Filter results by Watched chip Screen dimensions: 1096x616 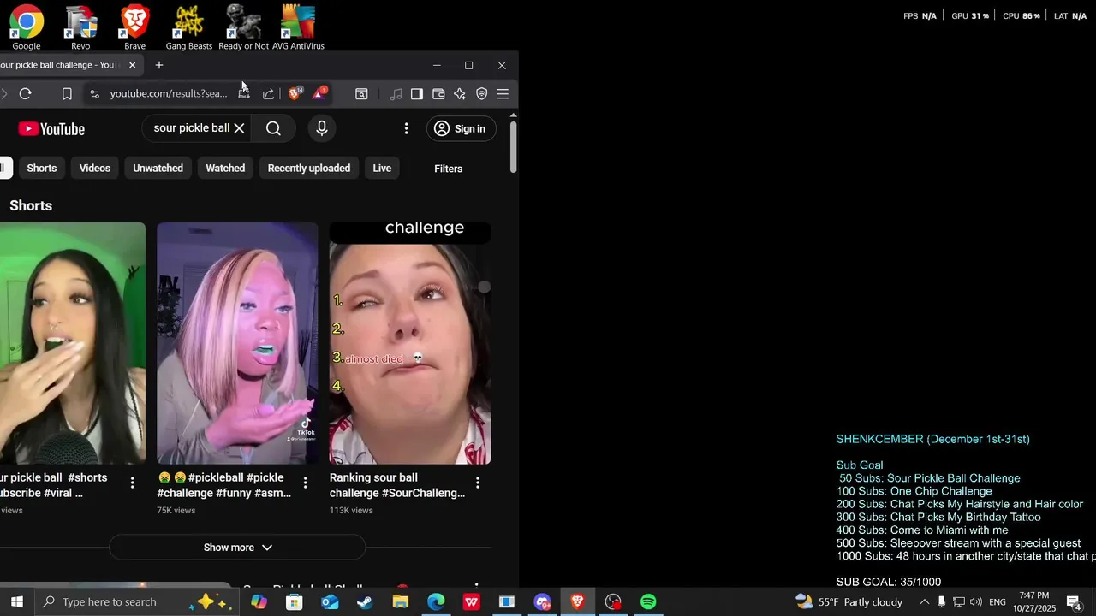point(225,169)
